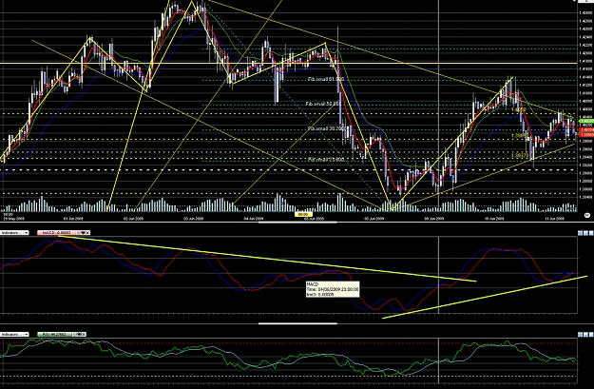Viewport: 594px width, 389px height.
Task: Click the middle bar icon of MACD panel
Action: pyautogui.click(x=585, y=233)
